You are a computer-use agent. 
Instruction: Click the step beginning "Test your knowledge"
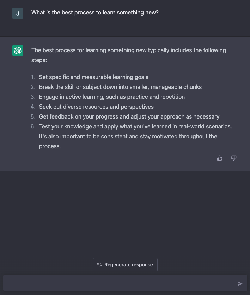pyautogui.click(x=135, y=126)
